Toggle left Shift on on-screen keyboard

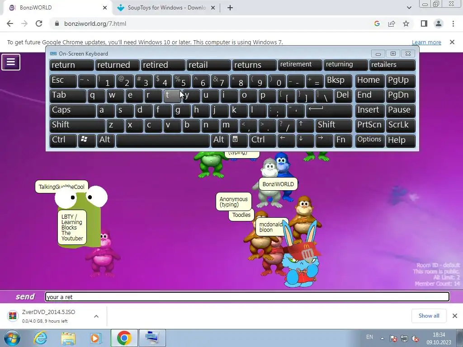coord(77,126)
